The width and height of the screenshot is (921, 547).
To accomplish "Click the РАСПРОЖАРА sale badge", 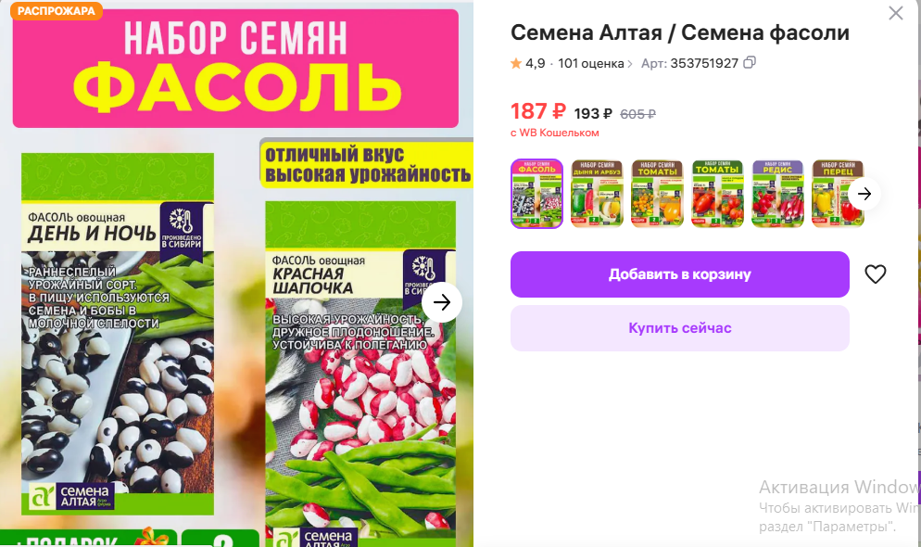I will pyautogui.click(x=57, y=10).
